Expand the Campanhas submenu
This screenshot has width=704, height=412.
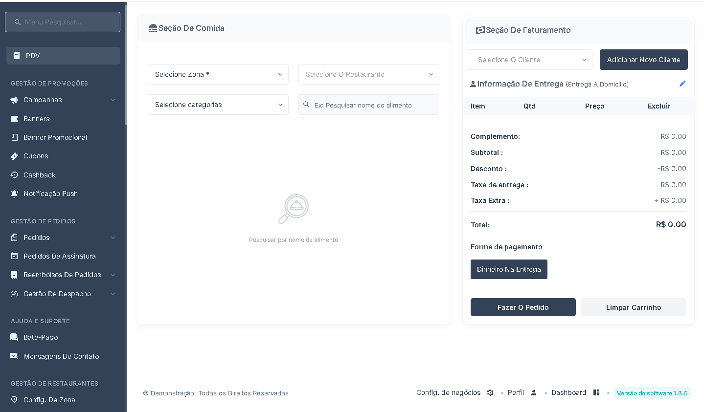click(113, 100)
